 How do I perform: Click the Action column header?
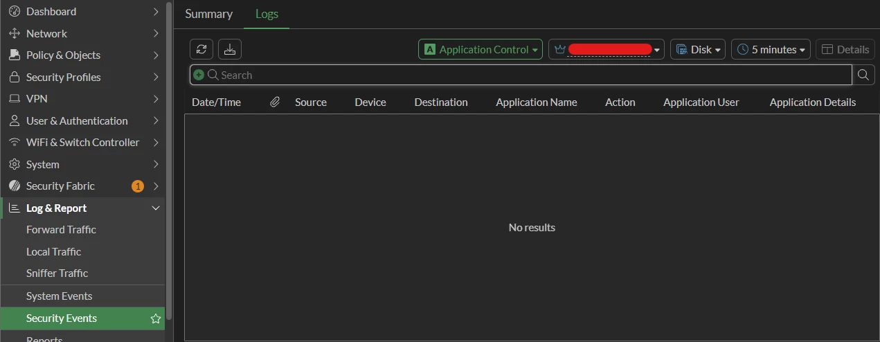coord(620,102)
